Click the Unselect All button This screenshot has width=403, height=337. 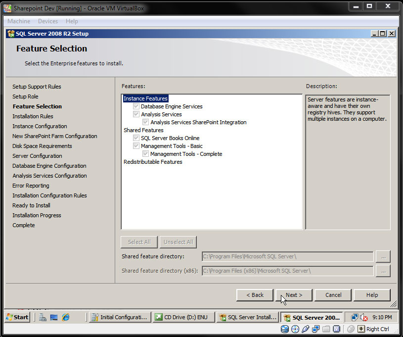179,242
